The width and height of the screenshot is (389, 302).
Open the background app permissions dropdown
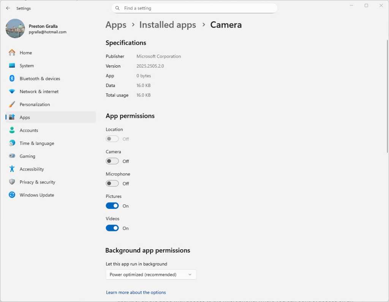click(151, 274)
